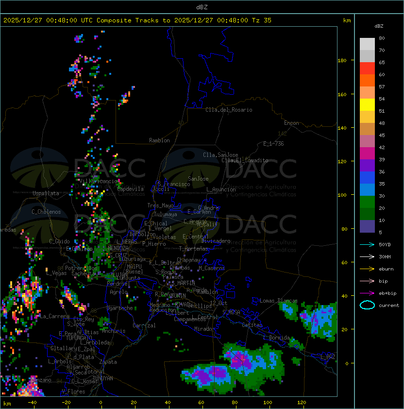Click the 'V_Flores' map label
Image resolution: width=404 pixels, height=409 pixels.
pyautogui.click(x=73, y=392)
